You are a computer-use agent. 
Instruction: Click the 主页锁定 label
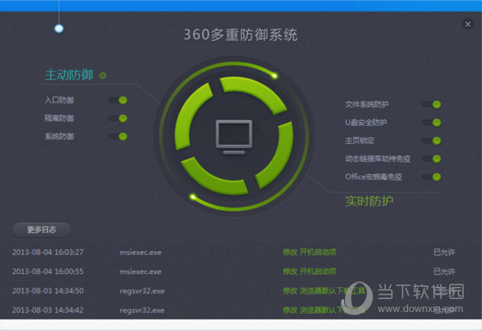(360, 141)
